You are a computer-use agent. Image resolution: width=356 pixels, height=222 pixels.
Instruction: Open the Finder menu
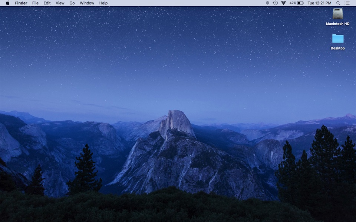coord(21,3)
